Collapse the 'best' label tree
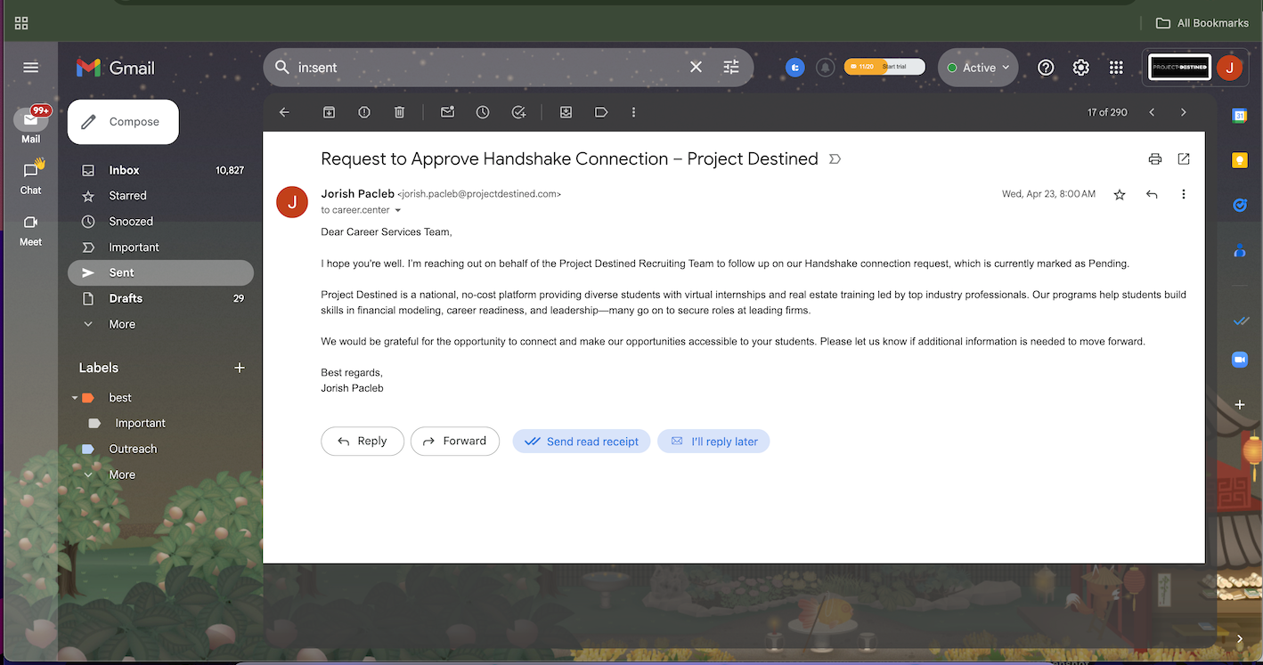The image size is (1263, 665). click(x=75, y=398)
